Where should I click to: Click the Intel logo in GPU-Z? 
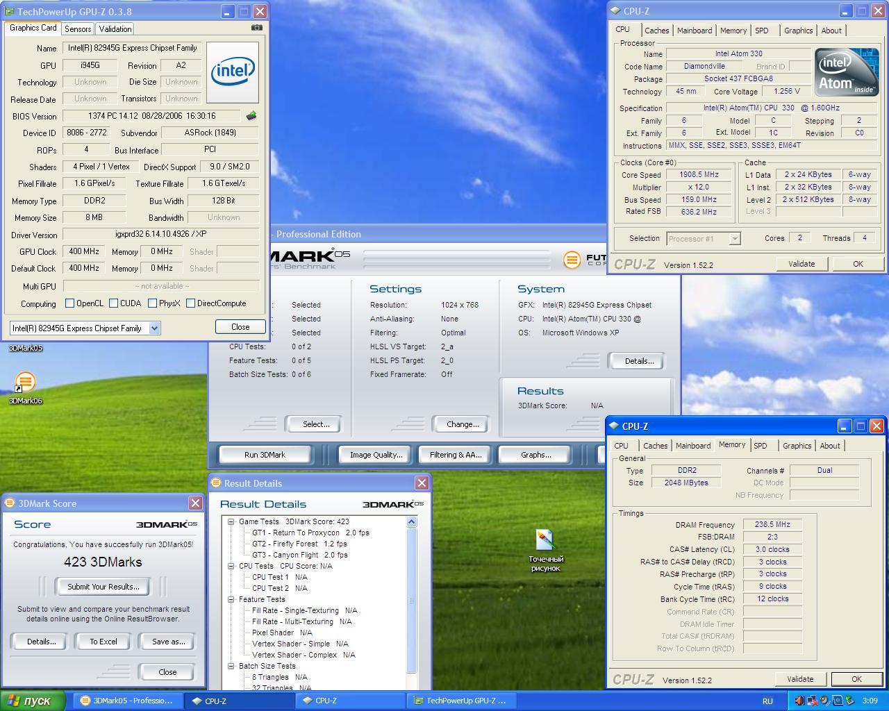[233, 72]
